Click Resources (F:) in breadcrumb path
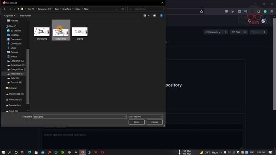 tap(44, 9)
